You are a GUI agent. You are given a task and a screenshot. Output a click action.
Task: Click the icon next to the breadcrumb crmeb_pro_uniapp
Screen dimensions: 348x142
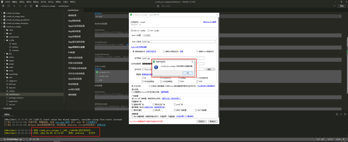click(37, 6)
